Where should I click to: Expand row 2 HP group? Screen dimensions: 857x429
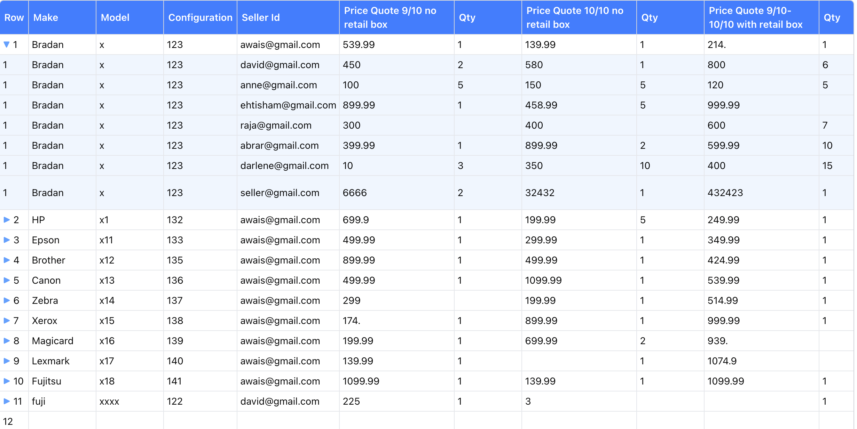click(7, 220)
